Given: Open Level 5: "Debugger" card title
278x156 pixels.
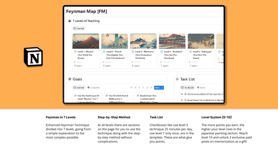Looking at the screenshot, I should click(202, 55).
